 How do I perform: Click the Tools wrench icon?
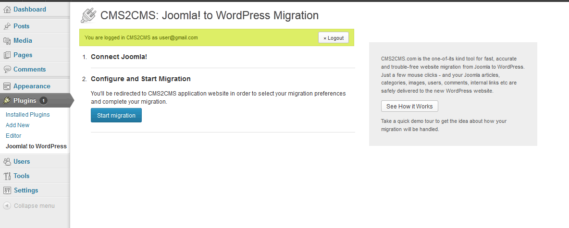click(x=7, y=176)
